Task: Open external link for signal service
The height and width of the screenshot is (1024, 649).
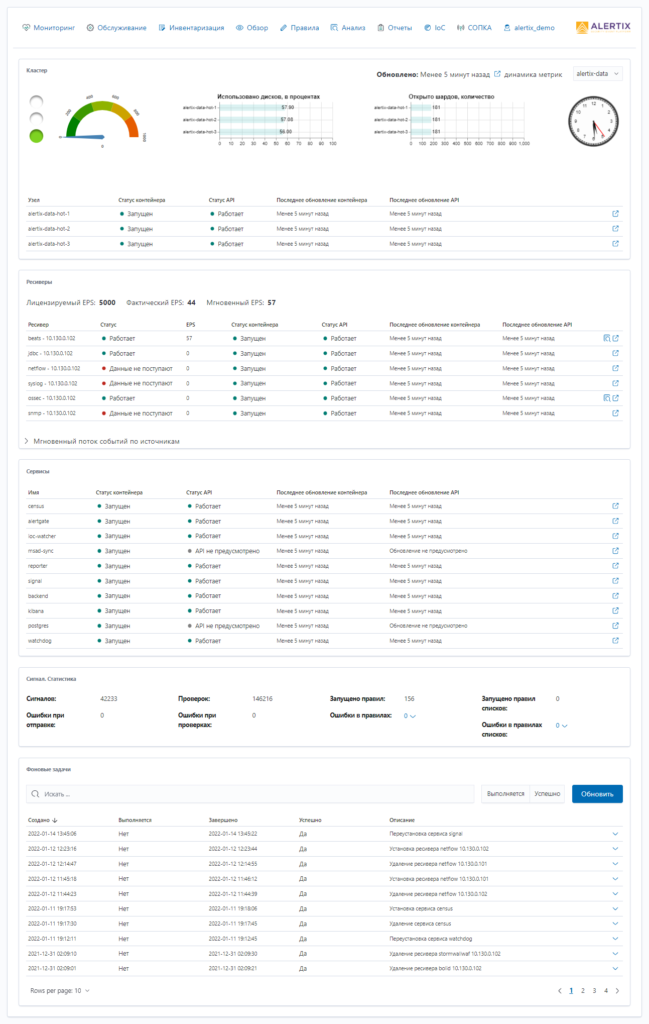Action: 615,581
